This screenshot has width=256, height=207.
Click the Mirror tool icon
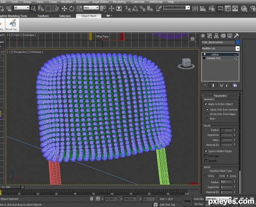click(x=195, y=9)
